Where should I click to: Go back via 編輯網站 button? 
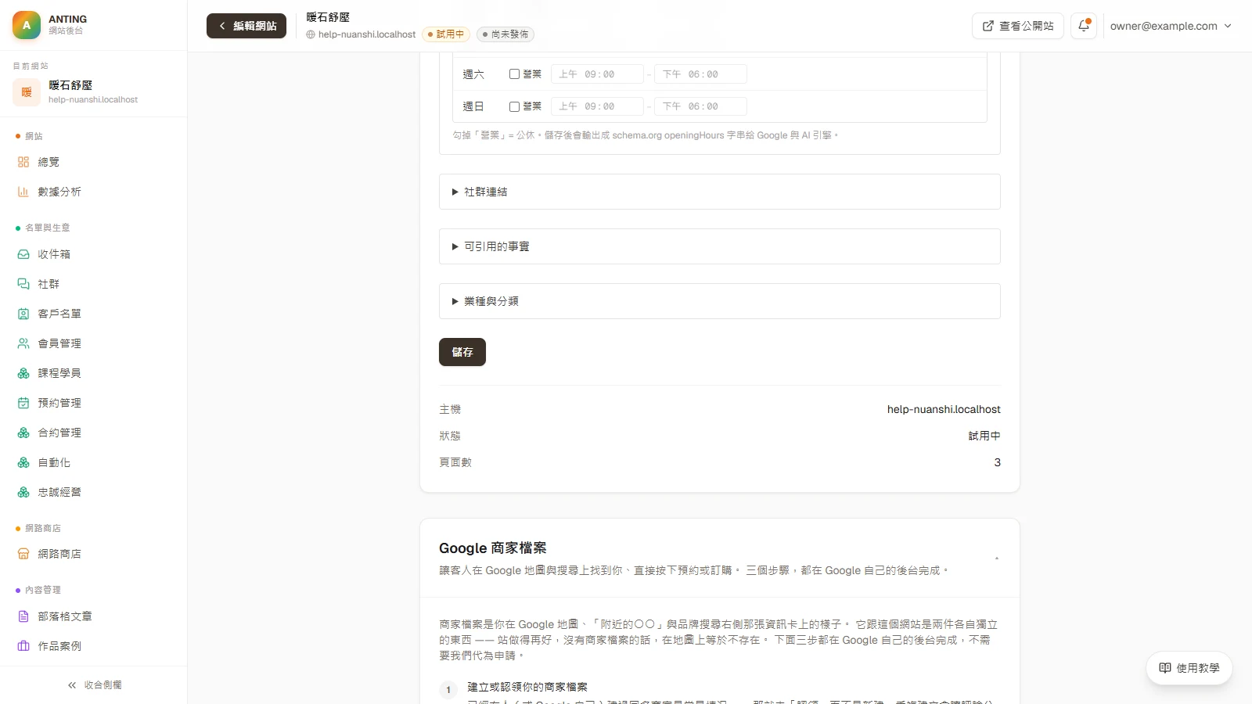246,26
